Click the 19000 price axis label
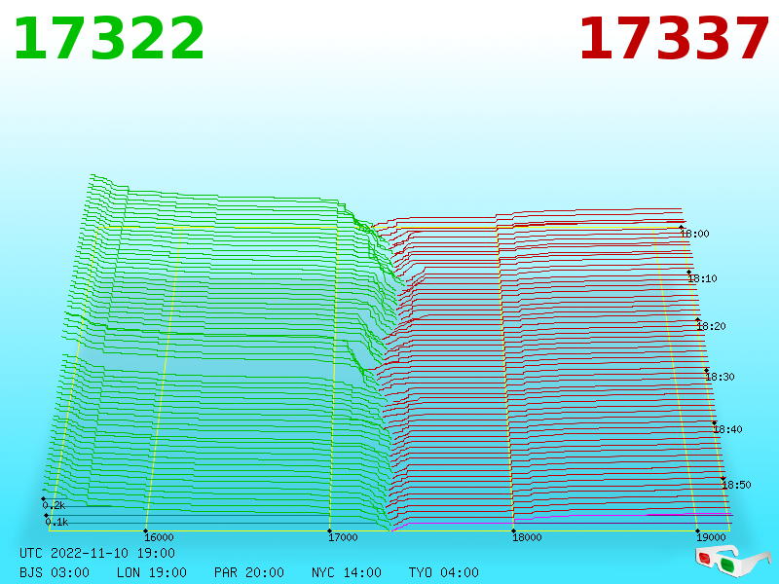This screenshot has width=779, height=584. tap(711, 537)
